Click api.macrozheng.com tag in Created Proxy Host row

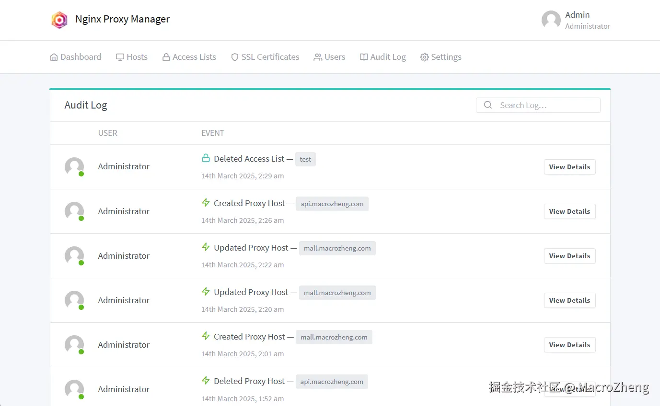pos(332,204)
